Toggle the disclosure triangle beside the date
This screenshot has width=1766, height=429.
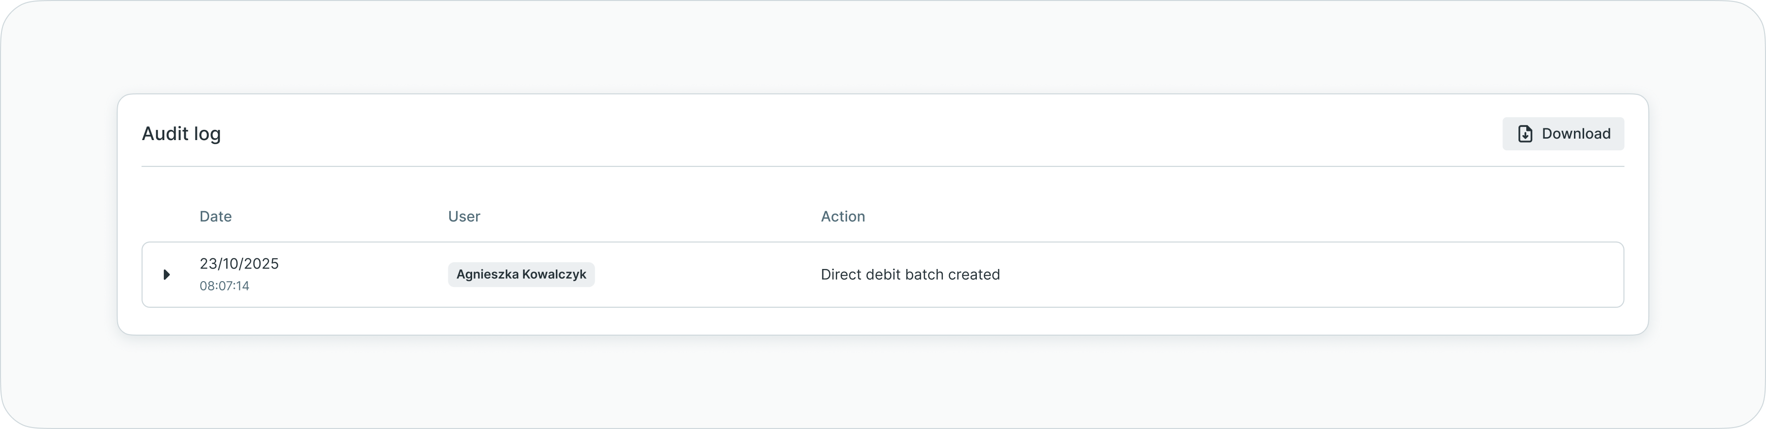click(167, 275)
